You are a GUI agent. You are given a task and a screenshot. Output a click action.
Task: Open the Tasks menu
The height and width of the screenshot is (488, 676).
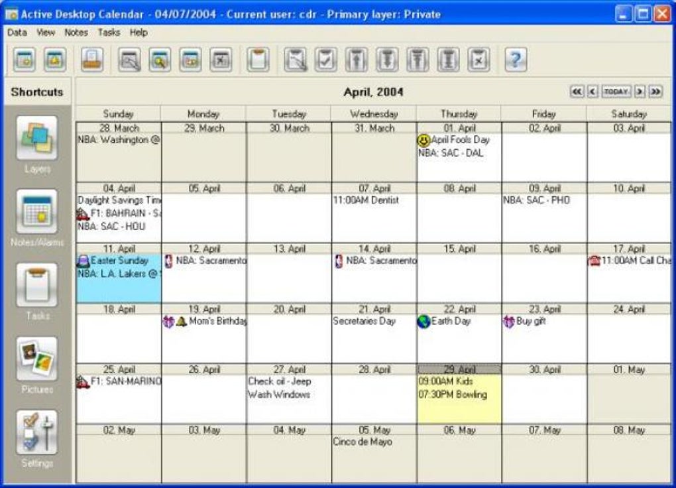click(x=109, y=32)
